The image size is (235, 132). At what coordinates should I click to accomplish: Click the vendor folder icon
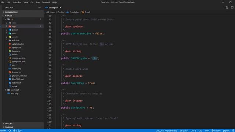point(10,37)
